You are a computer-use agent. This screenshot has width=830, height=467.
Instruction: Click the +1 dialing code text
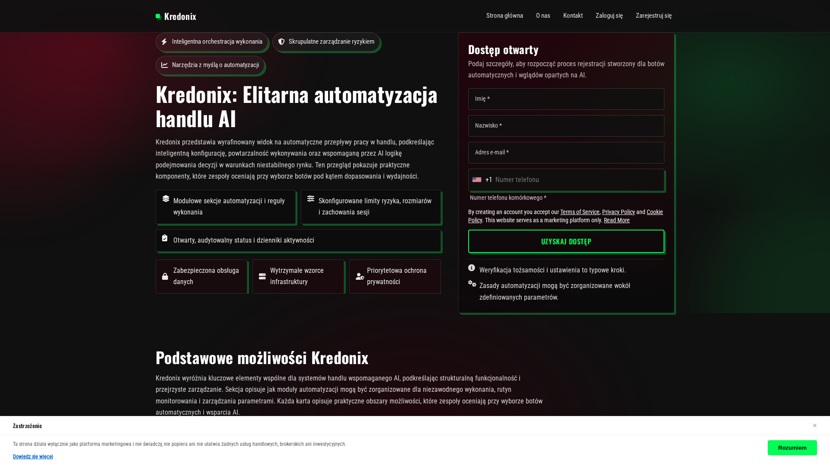coord(489,180)
